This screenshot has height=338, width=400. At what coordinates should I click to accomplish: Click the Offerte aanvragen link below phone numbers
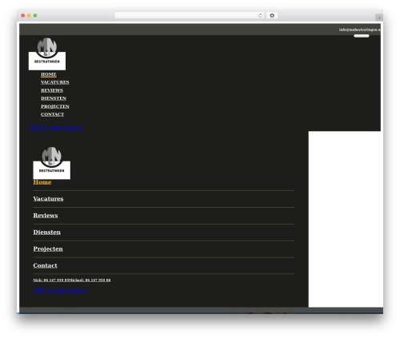(59, 290)
